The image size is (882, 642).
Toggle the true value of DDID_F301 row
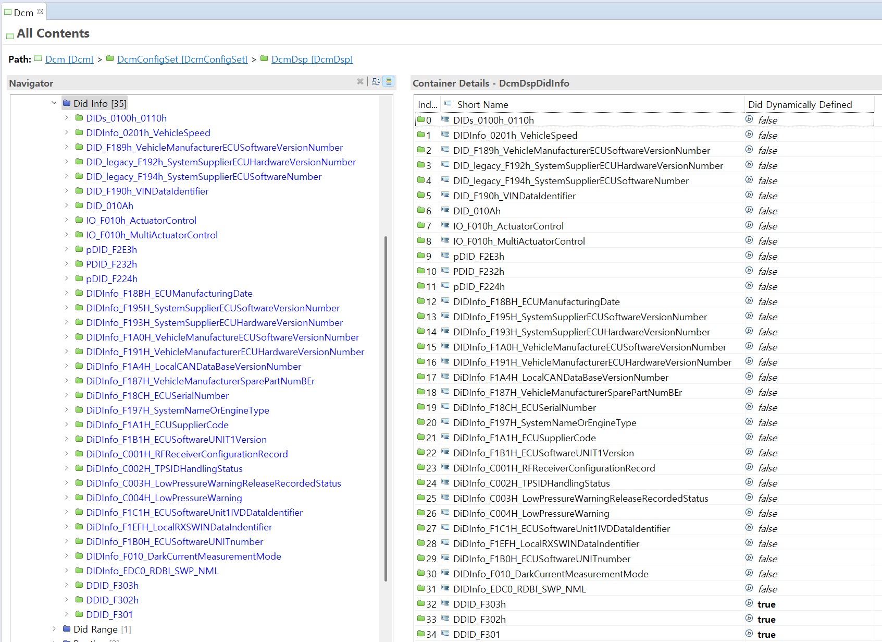766,634
